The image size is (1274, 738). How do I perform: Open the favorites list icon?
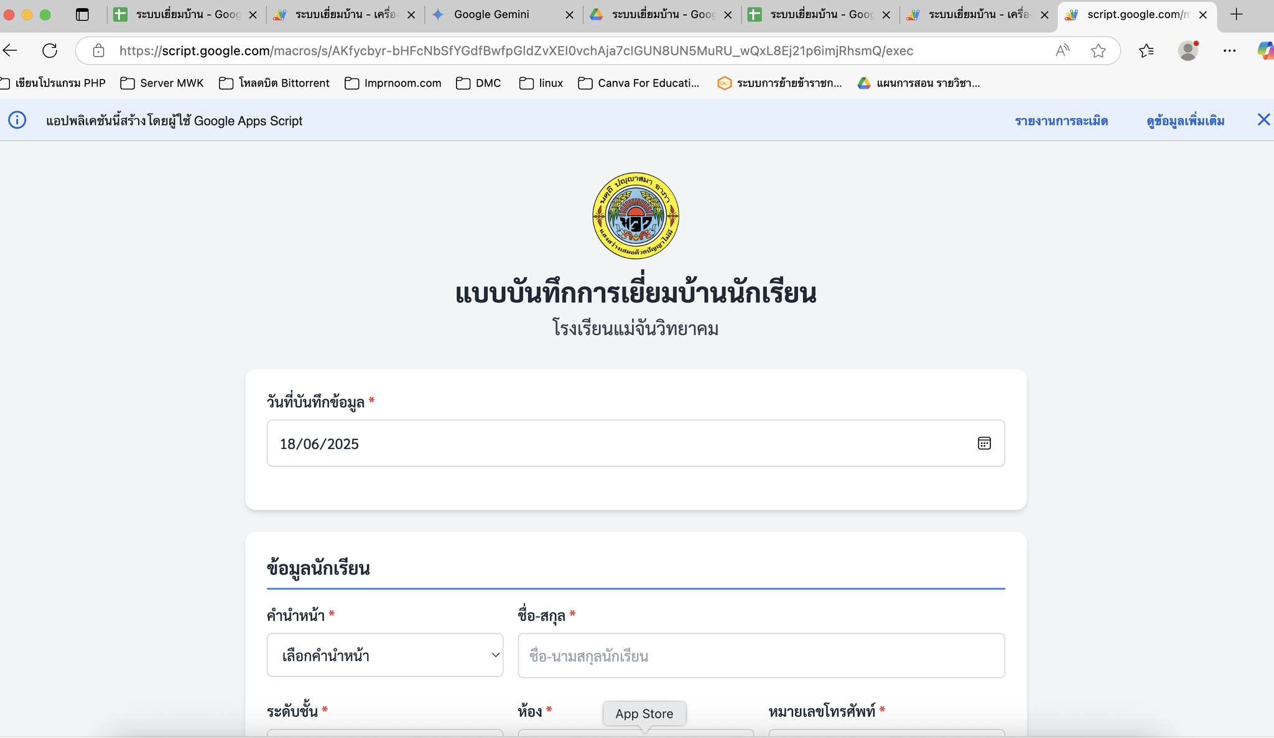click(x=1146, y=51)
